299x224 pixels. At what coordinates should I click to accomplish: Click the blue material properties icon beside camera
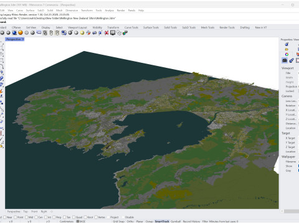pos(292,60)
